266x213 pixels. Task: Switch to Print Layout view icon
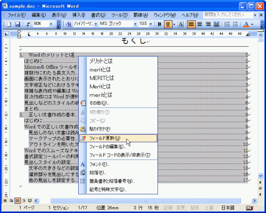[18, 201]
